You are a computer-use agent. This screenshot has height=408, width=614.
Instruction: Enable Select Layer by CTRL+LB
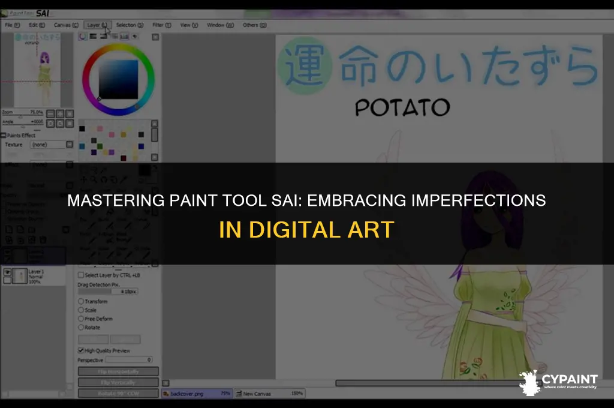click(x=81, y=275)
